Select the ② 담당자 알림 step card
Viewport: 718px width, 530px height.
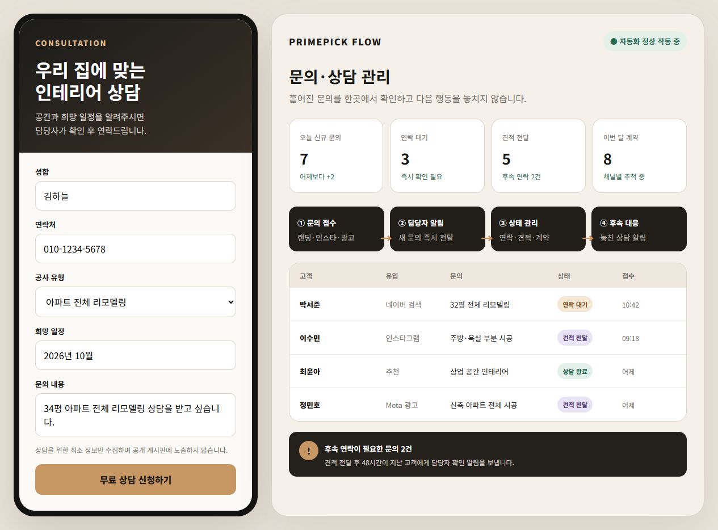tap(438, 229)
